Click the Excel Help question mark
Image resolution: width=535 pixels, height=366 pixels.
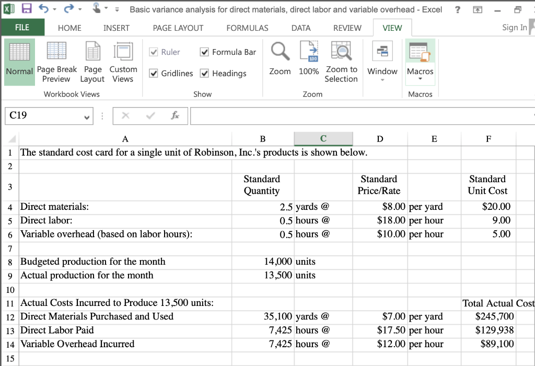pyautogui.click(x=458, y=10)
